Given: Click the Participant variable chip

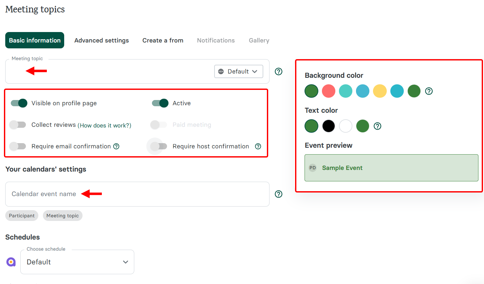Looking at the screenshot, I should click(x=22, y=215).
